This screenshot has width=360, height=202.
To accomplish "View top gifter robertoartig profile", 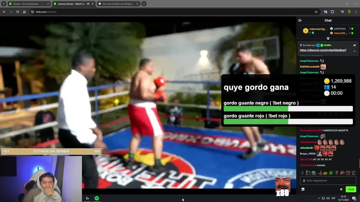I will 318,29.
